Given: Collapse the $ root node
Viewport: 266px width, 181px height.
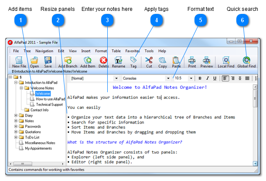Looking at the screenshot, I should click(10, 77).
